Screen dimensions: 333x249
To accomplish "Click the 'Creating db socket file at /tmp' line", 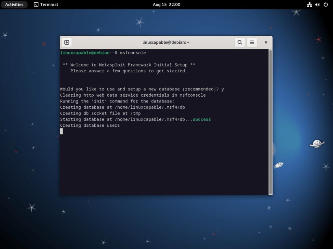I will pos(100,113).
